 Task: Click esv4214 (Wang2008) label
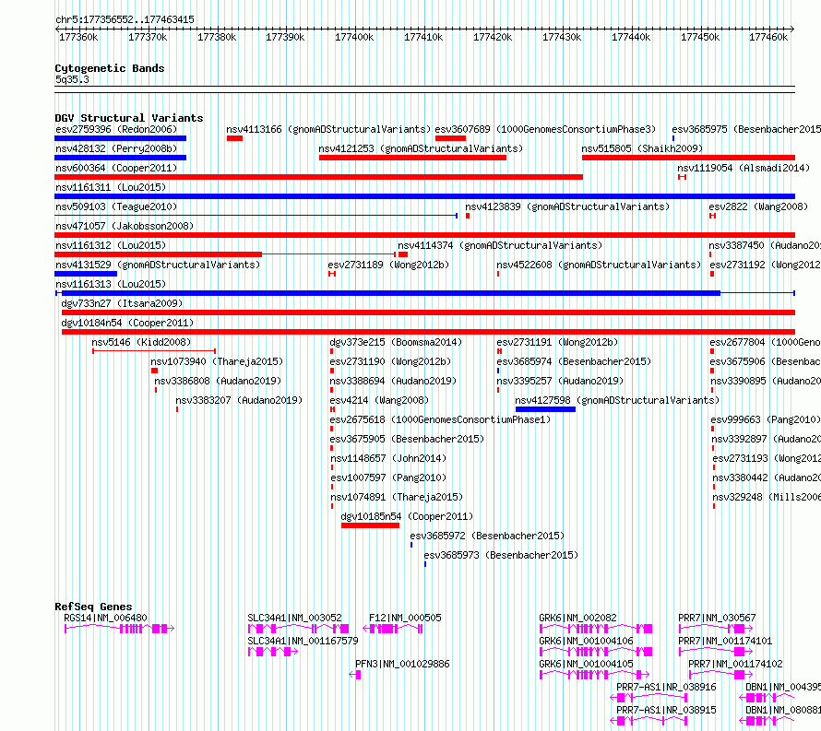380,400
